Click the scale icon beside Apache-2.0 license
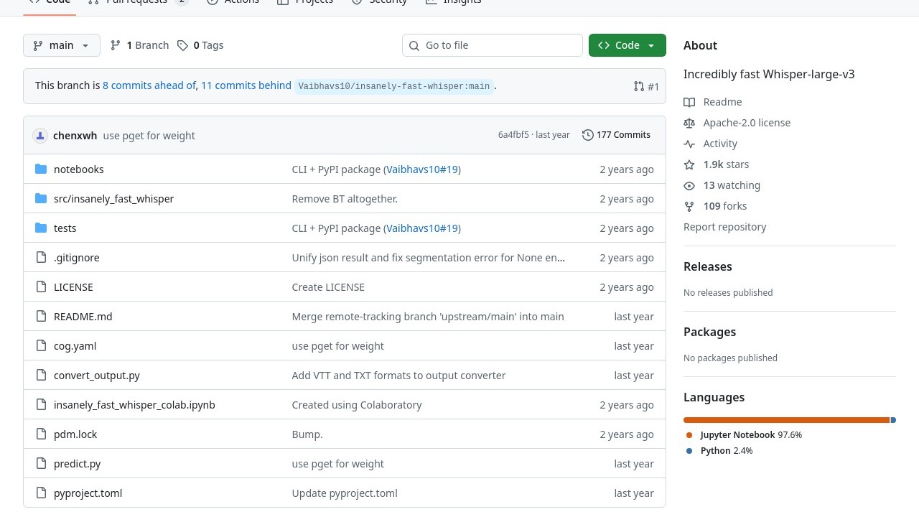The image size is (919, 517). click(689, 123)
